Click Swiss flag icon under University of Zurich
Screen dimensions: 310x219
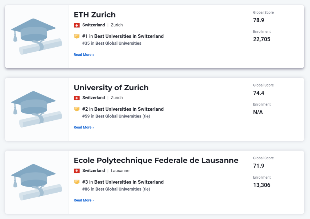[77, 98]
